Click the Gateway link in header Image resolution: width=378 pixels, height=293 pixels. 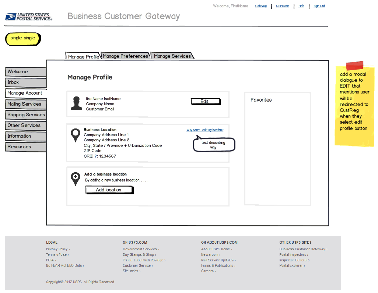coord(261,6)
